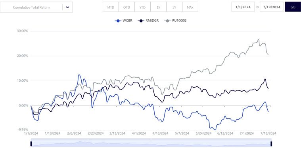Click the blue WCBR legend marker icon
The height and width of the screenshot is (148, 301).
(118, 21)
